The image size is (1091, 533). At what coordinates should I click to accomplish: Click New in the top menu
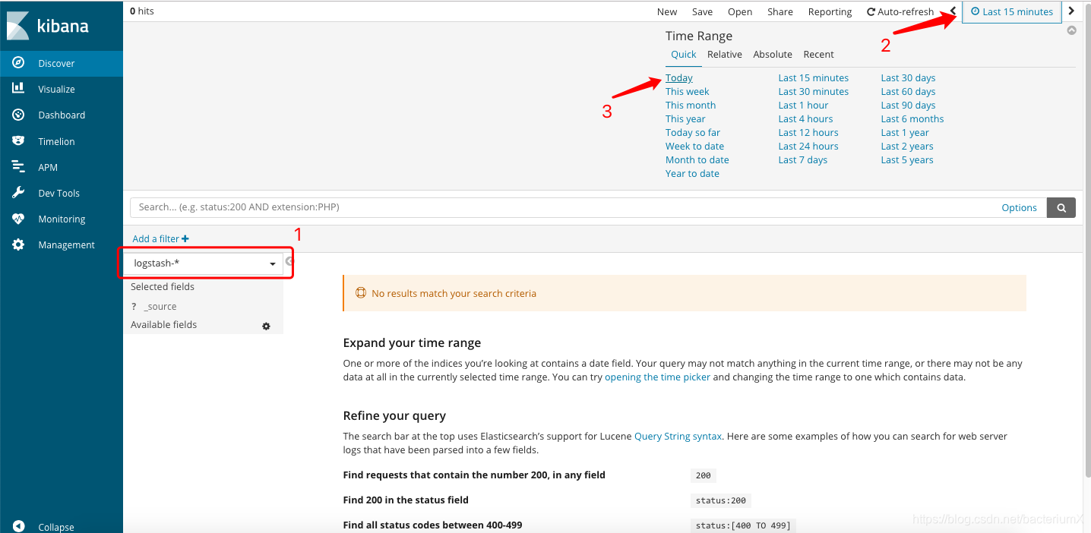coord(667,11)
